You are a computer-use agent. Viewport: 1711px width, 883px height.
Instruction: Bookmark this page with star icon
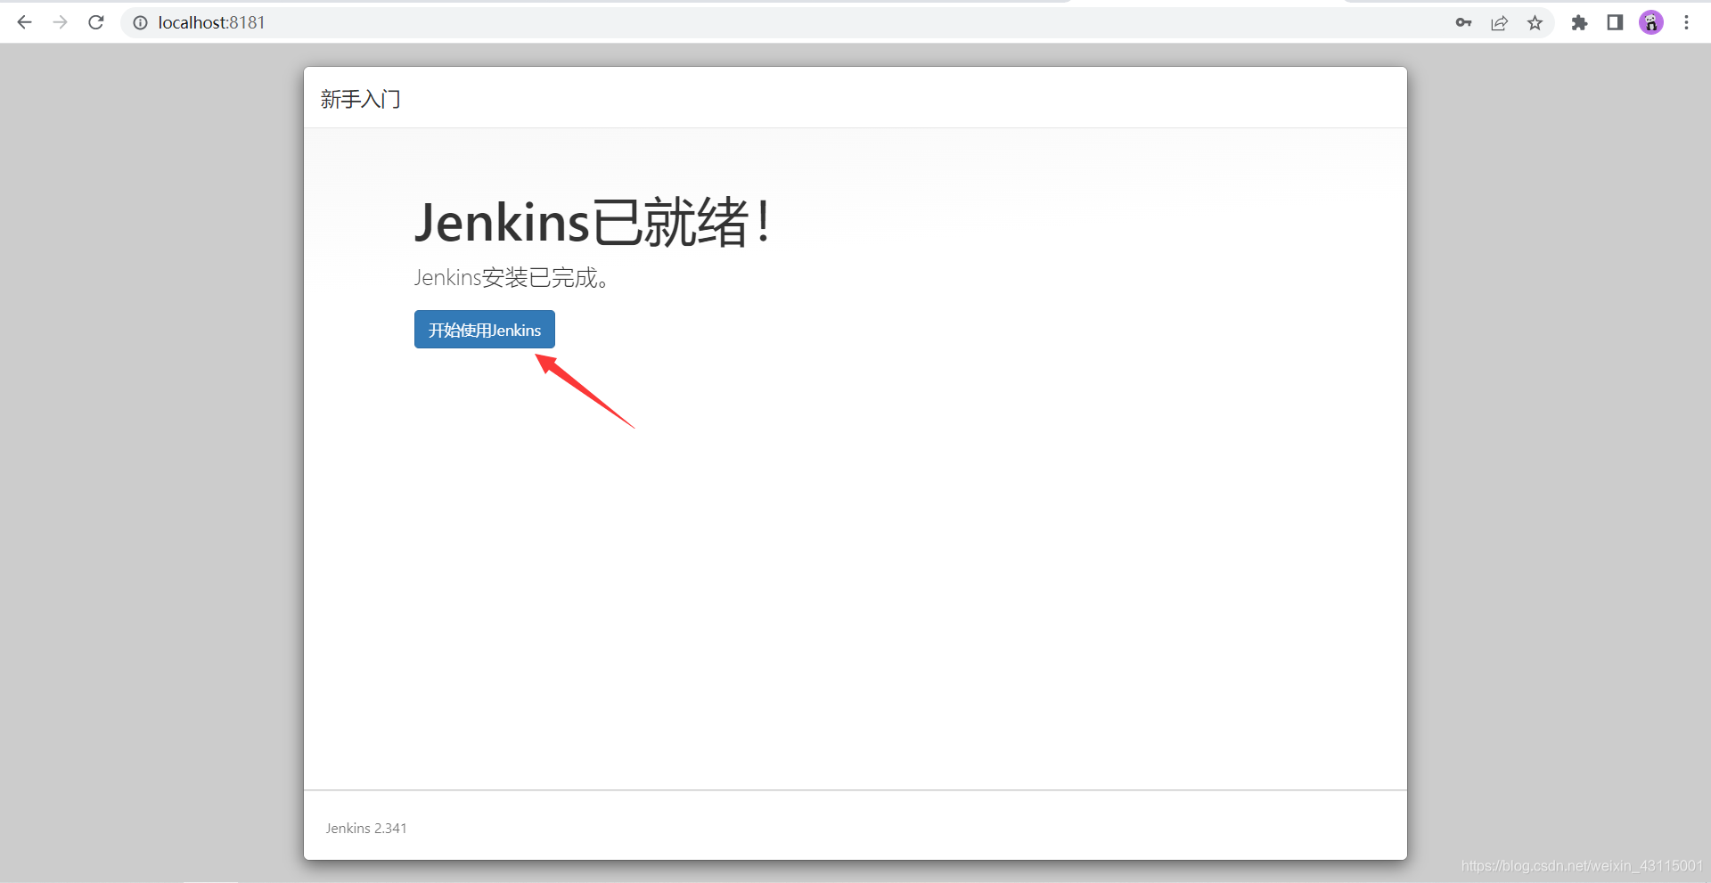pos(1535,22)
